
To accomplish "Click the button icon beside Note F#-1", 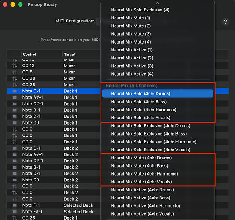I will (15, 212).
